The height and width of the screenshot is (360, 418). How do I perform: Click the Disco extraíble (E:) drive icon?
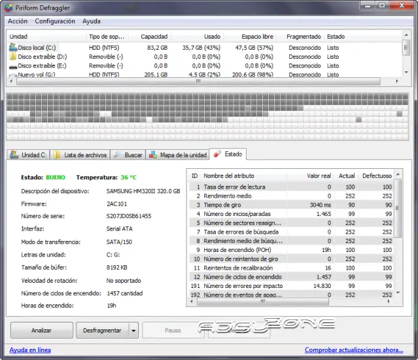click(13, 67)
